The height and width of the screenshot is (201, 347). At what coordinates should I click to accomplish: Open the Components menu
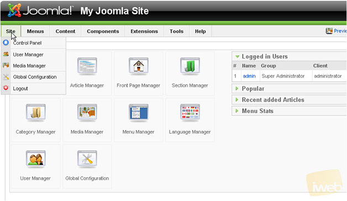(103, 31)
